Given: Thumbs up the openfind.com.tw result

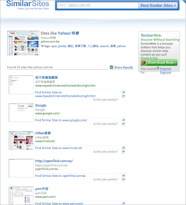Looking at the screenshot, I should point(123,175).
